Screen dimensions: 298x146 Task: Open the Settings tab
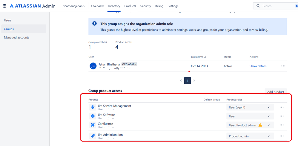click(173, 6)
